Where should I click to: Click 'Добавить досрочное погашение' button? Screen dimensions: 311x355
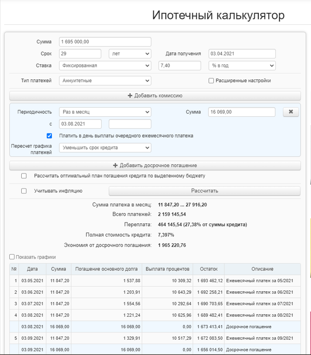tap(155, 166)
